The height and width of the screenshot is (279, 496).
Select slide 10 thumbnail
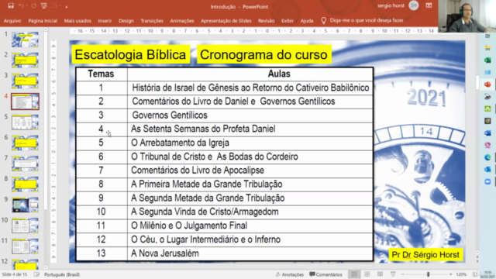point(25,226)
